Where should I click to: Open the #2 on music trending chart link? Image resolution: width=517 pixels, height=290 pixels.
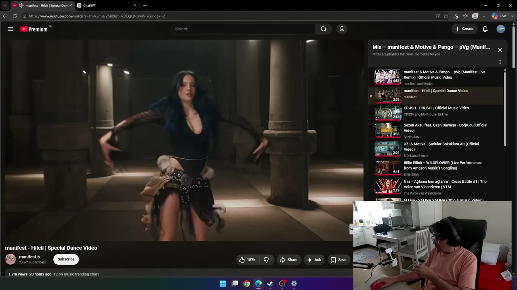pos(76,274)
